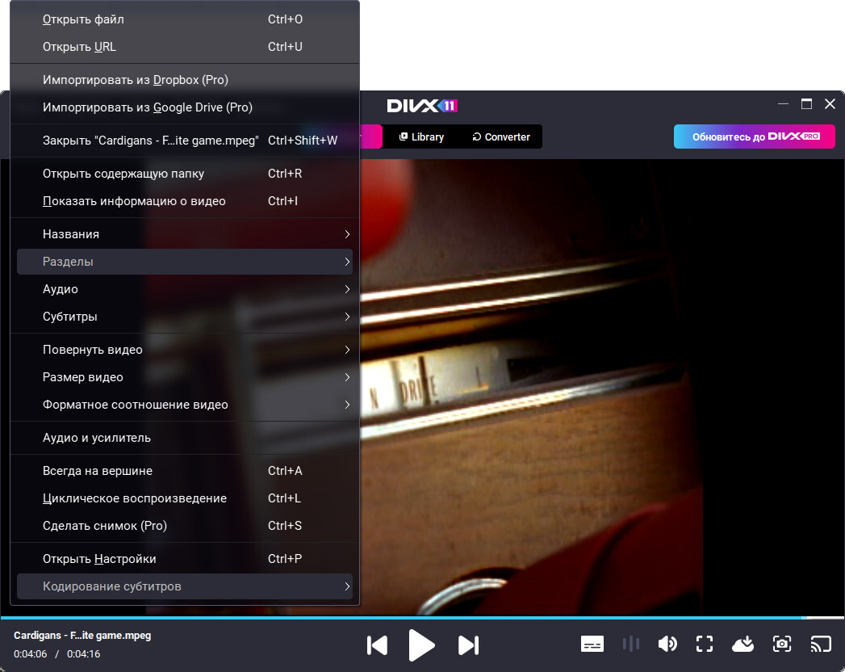The width and height of the screenshot is (845, 672).
Task: Click the DivX 11 logo
Action: coord(422,106)
